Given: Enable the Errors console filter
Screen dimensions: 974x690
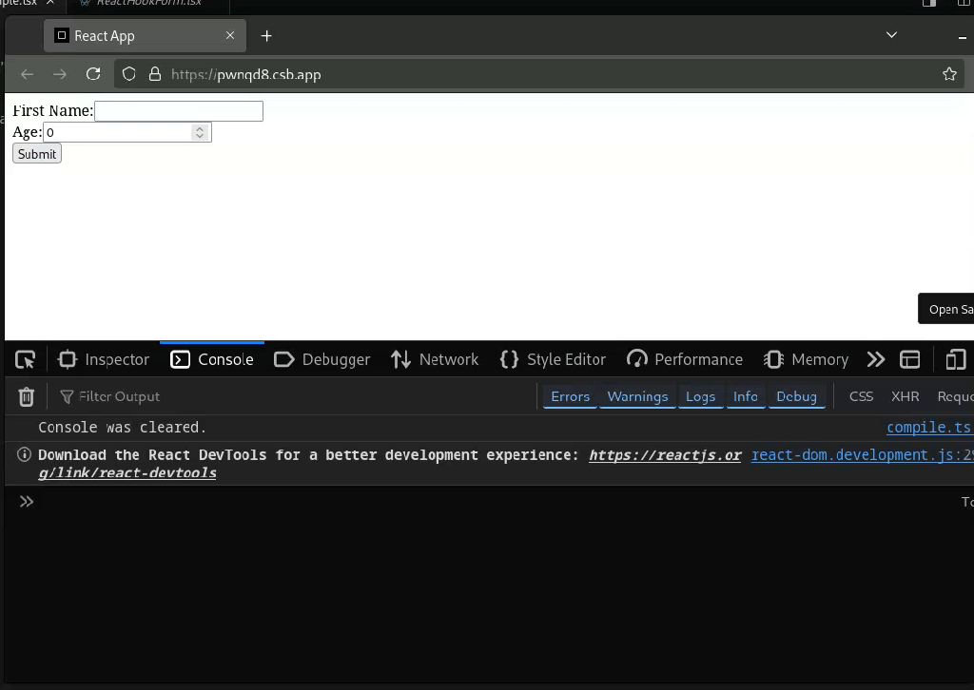Looking at the screenshot, I should pos(570,396).
